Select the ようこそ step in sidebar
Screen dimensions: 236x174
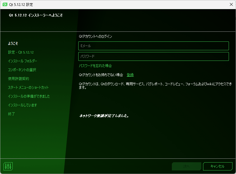[13, 43]
